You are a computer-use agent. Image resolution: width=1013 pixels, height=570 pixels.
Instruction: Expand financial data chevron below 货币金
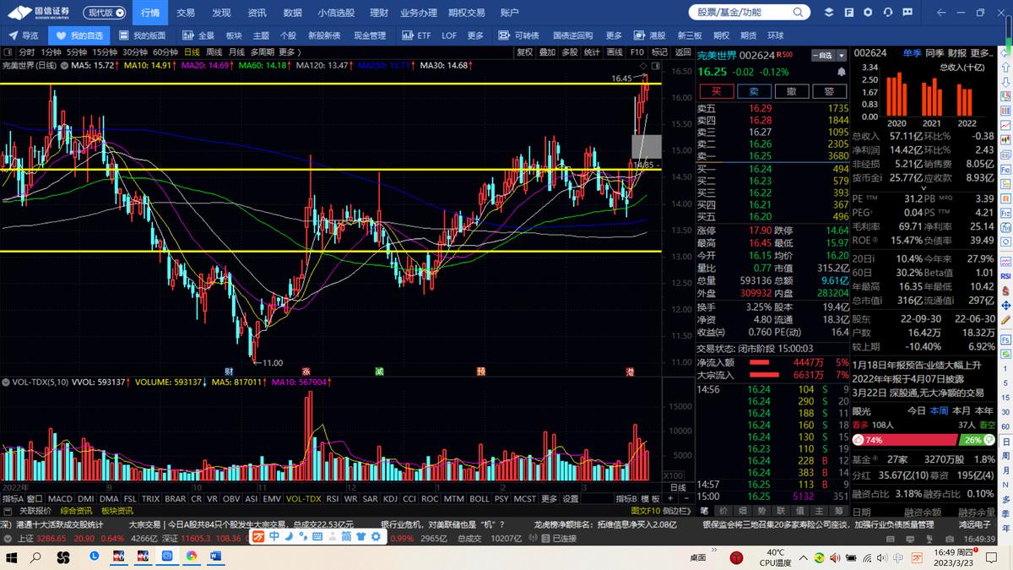pos(924,190)
